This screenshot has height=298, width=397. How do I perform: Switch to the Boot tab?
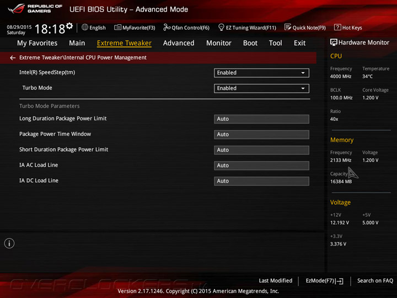250,43
